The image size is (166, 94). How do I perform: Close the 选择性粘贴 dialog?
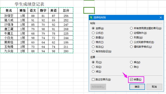tap(161, 18)
